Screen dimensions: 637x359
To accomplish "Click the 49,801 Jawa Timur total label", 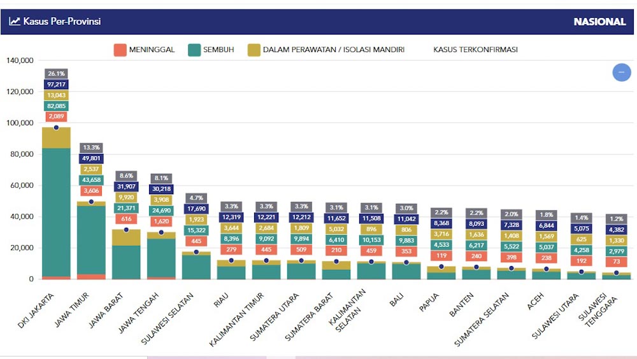I will [91, 158].
